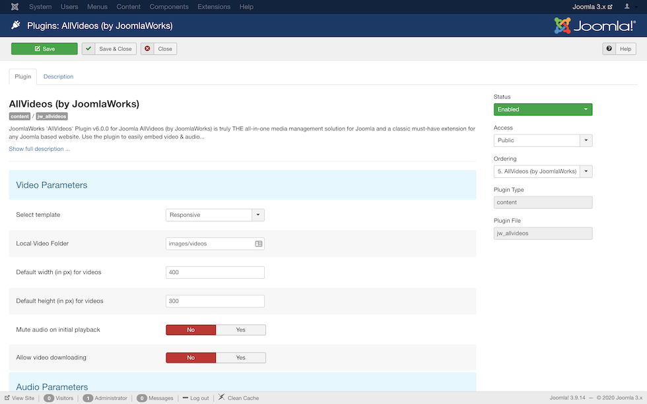Image resolution: width=647 pixels, height=404 pixels.
Task: Click the green checkmark icon beside Save & Close
Action: (x=88, y=49)
